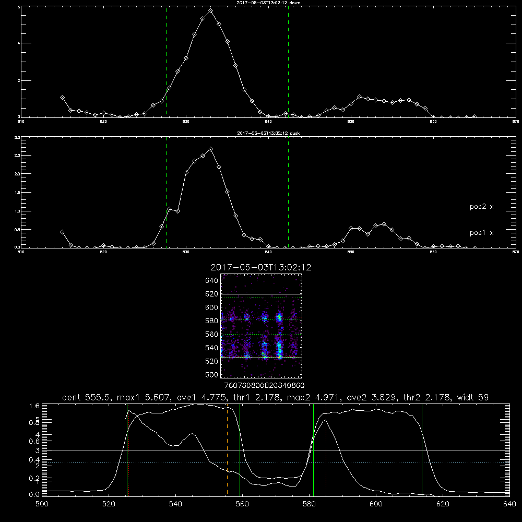Click the right green dashed line in dawn plot
This screenshot has width=522, height=522.
(288, 62)
